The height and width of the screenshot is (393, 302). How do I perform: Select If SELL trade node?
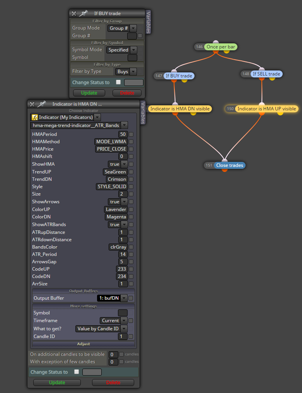(x=266, y=74)
